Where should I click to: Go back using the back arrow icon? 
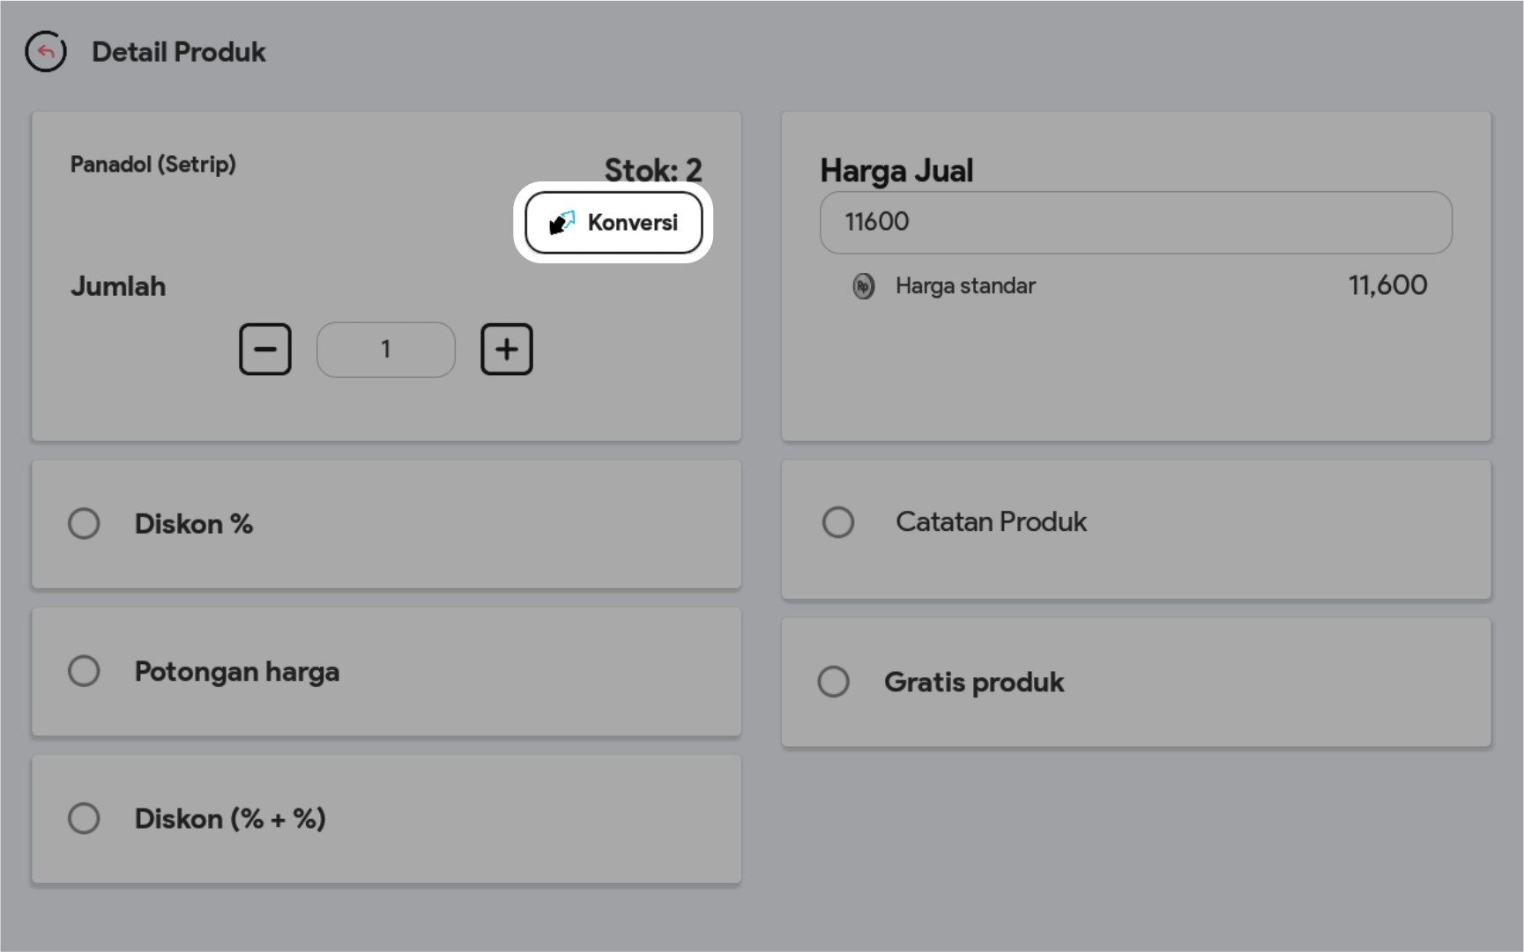[x=46, y=52]
